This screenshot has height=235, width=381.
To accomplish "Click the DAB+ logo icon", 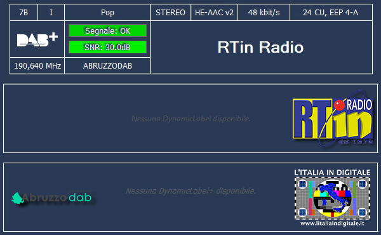I will tap(37, 39).
